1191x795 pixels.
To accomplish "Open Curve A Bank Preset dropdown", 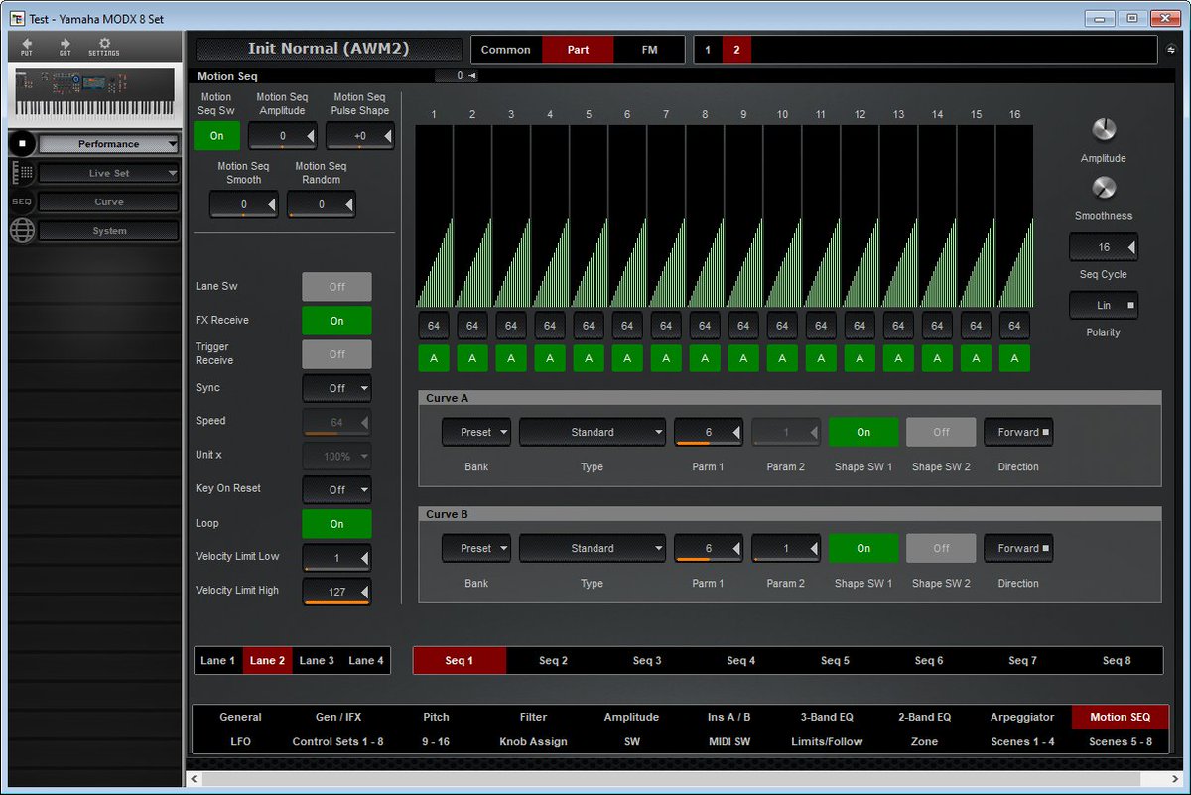I will click(476, 432).
